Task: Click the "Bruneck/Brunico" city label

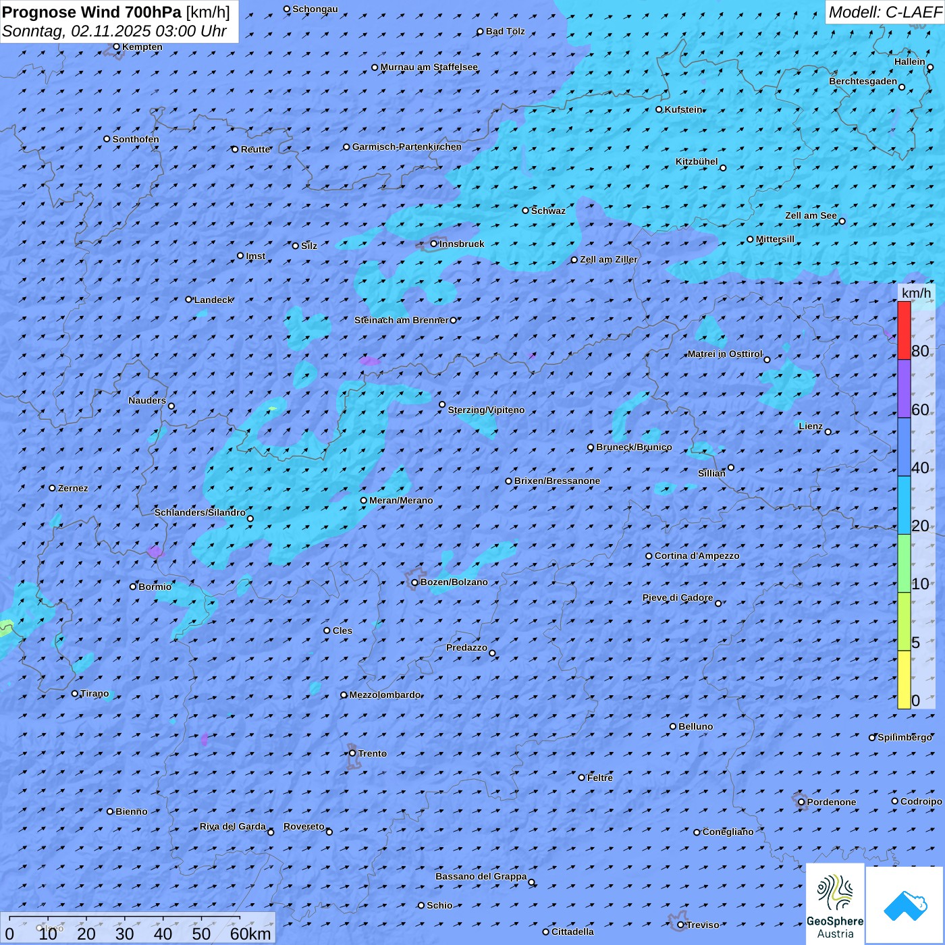Action: click(634, 447)
